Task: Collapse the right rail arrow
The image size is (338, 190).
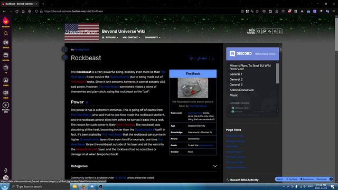Action: [280, 49]
